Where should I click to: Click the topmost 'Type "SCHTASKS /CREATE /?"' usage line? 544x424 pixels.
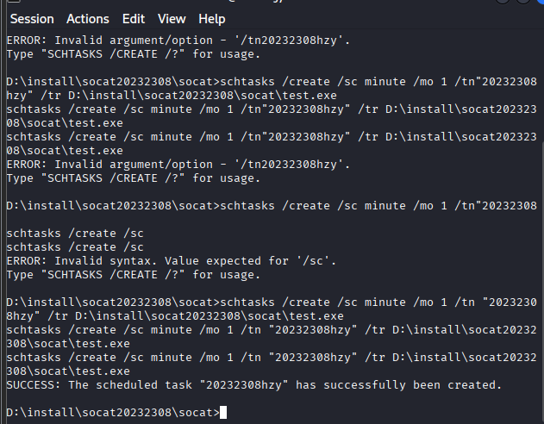pos(131,54)
